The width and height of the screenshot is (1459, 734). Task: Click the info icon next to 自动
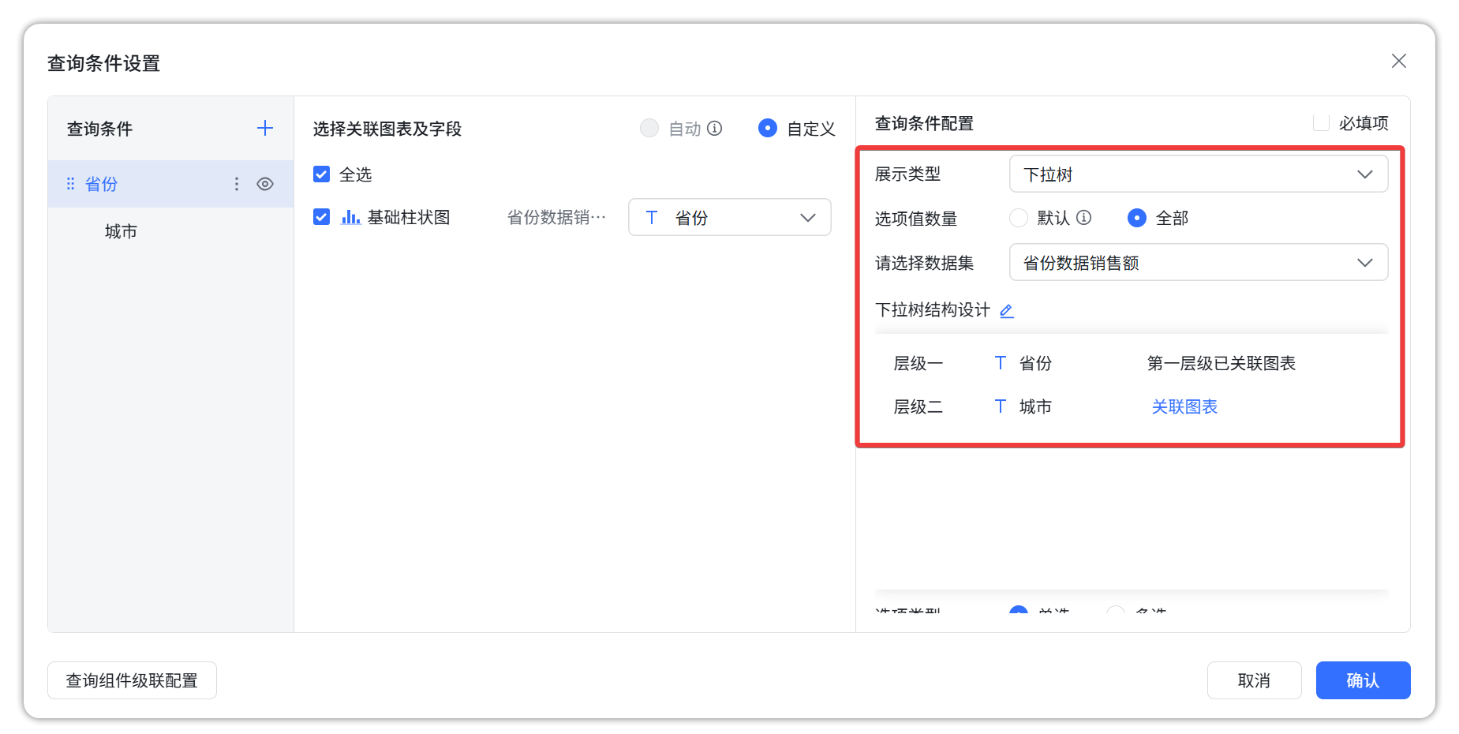(x=715, y=128)
